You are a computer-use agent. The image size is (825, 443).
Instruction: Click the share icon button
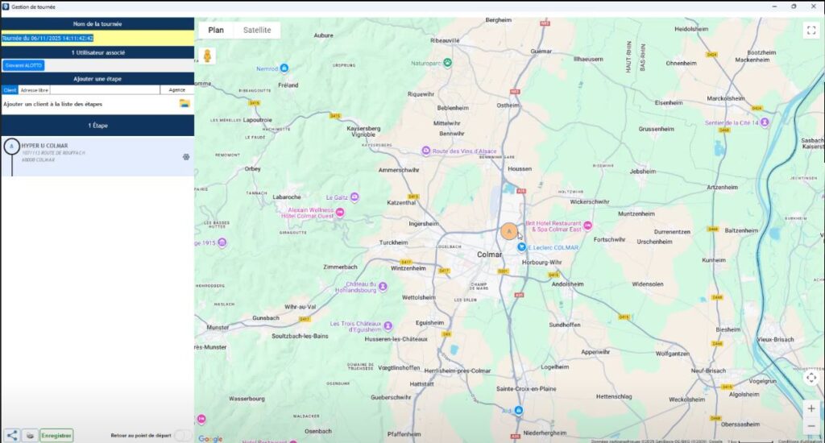coord(11,435)
